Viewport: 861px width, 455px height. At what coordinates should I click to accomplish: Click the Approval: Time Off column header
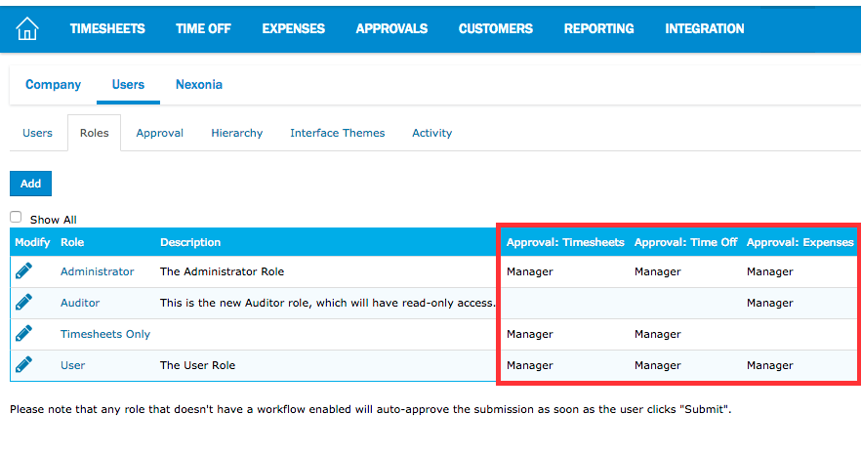(686, 242)
